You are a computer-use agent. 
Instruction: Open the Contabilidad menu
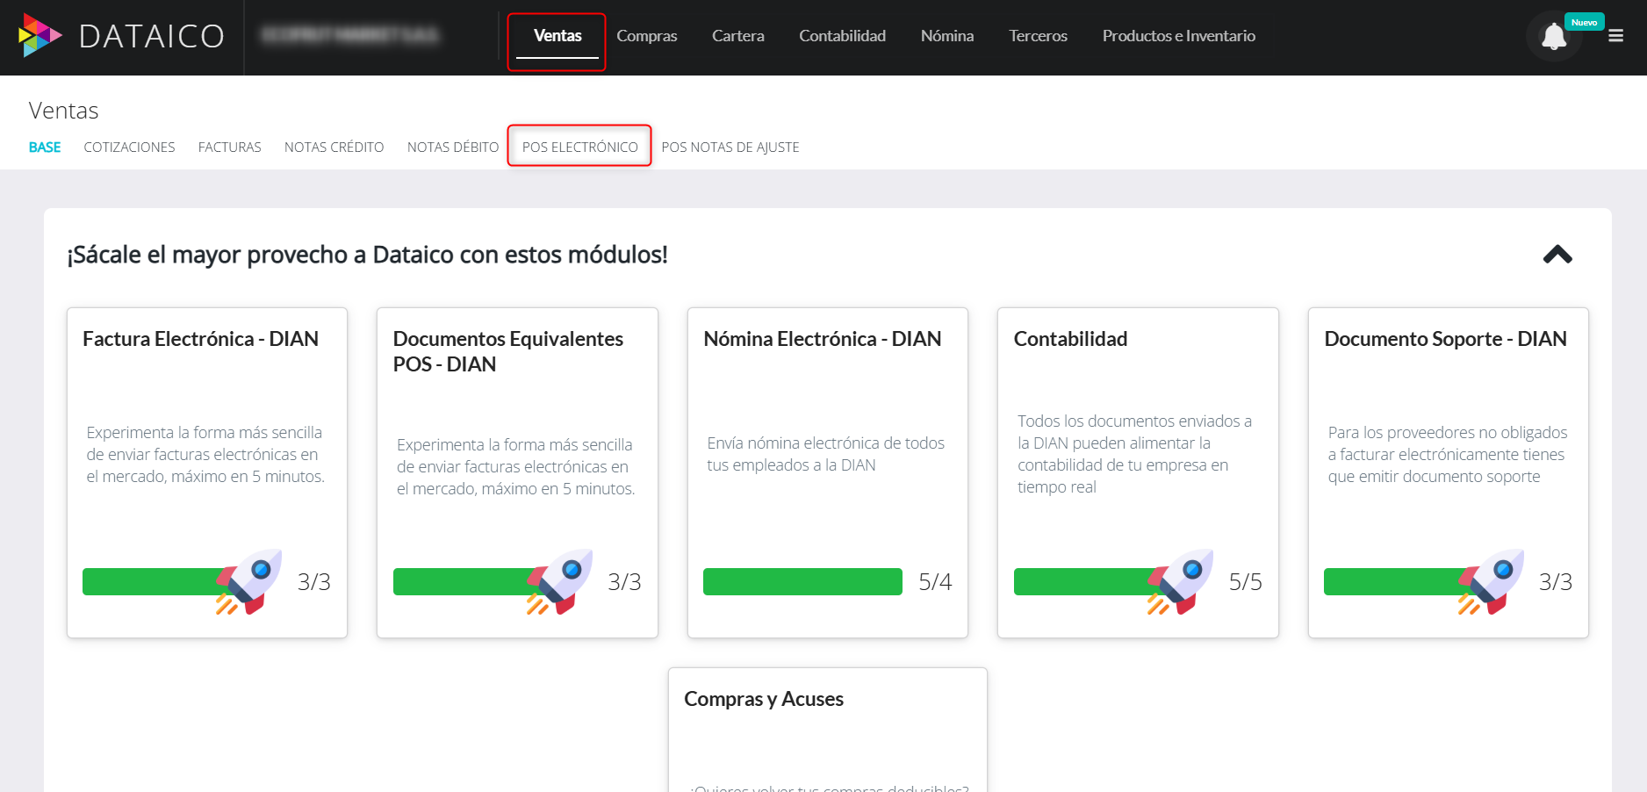pyautogui.click(x=843, y=36)
